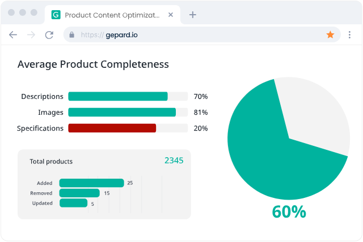Click the Descriptions progress bar
The image size is (363, 242).
click(118, 97)
